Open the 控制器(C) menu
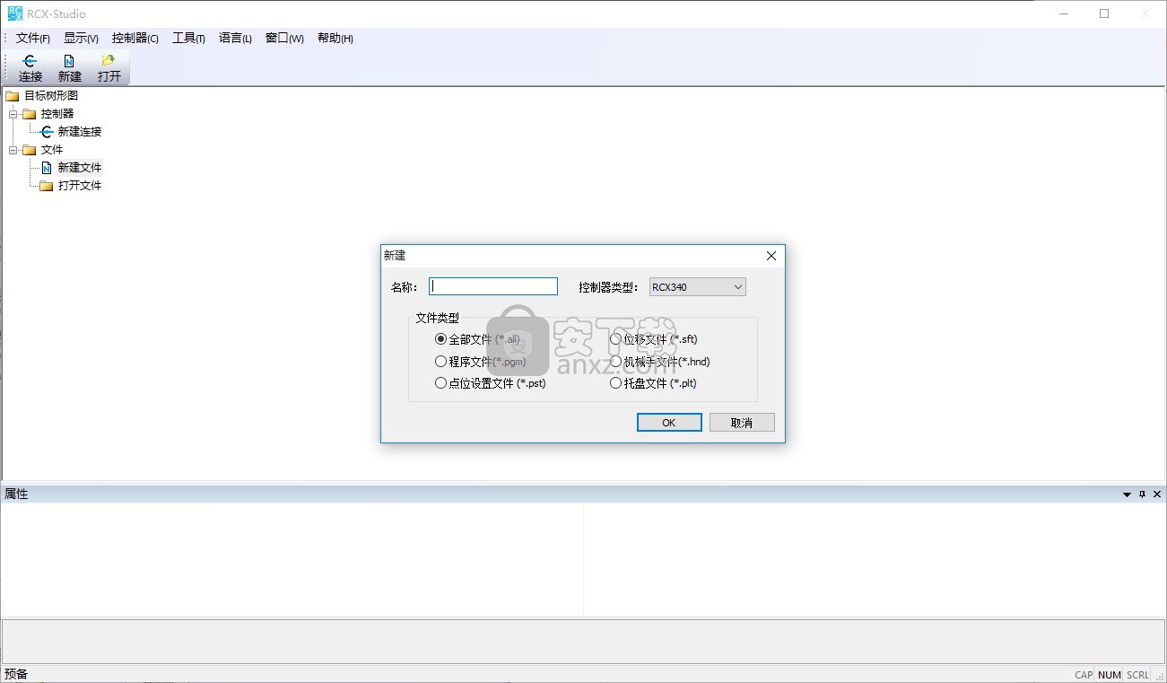The height and width of the screenshot is (683, 1167). [x=135, y=39]
